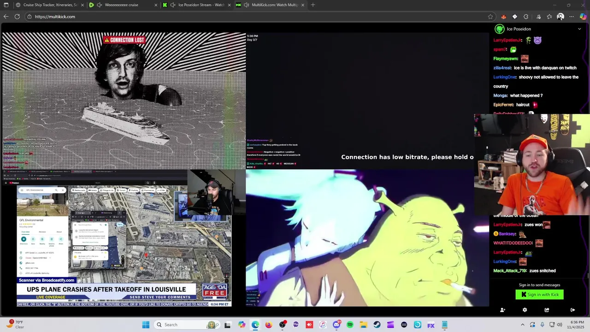Click the zilla4real username in chat
This screenshot has width=590, height=332.
(502, 68)
